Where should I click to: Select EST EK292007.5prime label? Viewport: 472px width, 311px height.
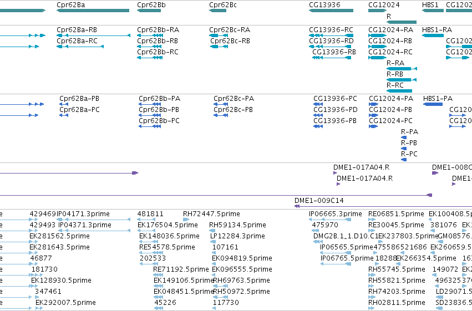65,303
